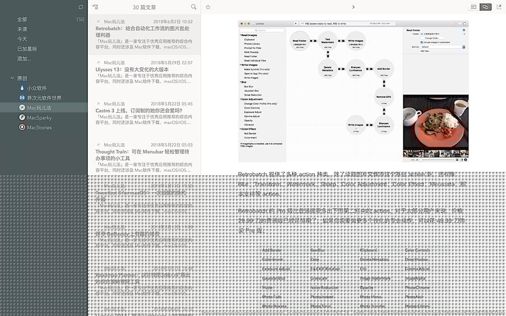Screen dimensions: 506x316
Task: Open the search magnifier in article list
Action: (194, 7)
